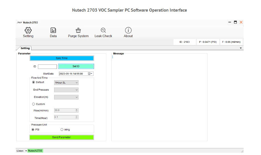
Task: Open the StartData calendar picker icon
Action: (x=90, y=74)
